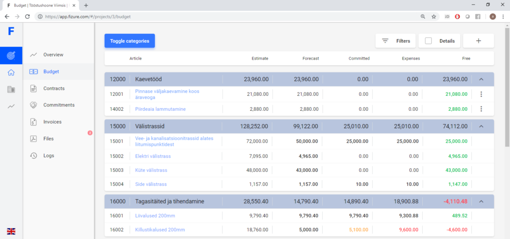The height and width of the screenshot is (239, 510).
Task: Collapse the 16000 Tagasitäited ja tihendamine category
Action: [x=482, y=201]
